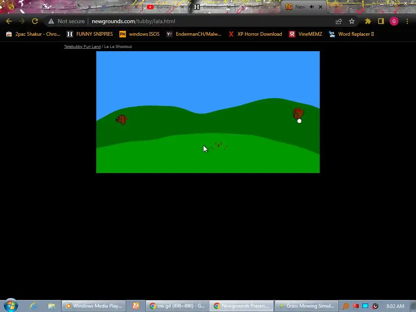Open the 8:02 AM clock
The image size is (416, 312).
tap(395, 306)
